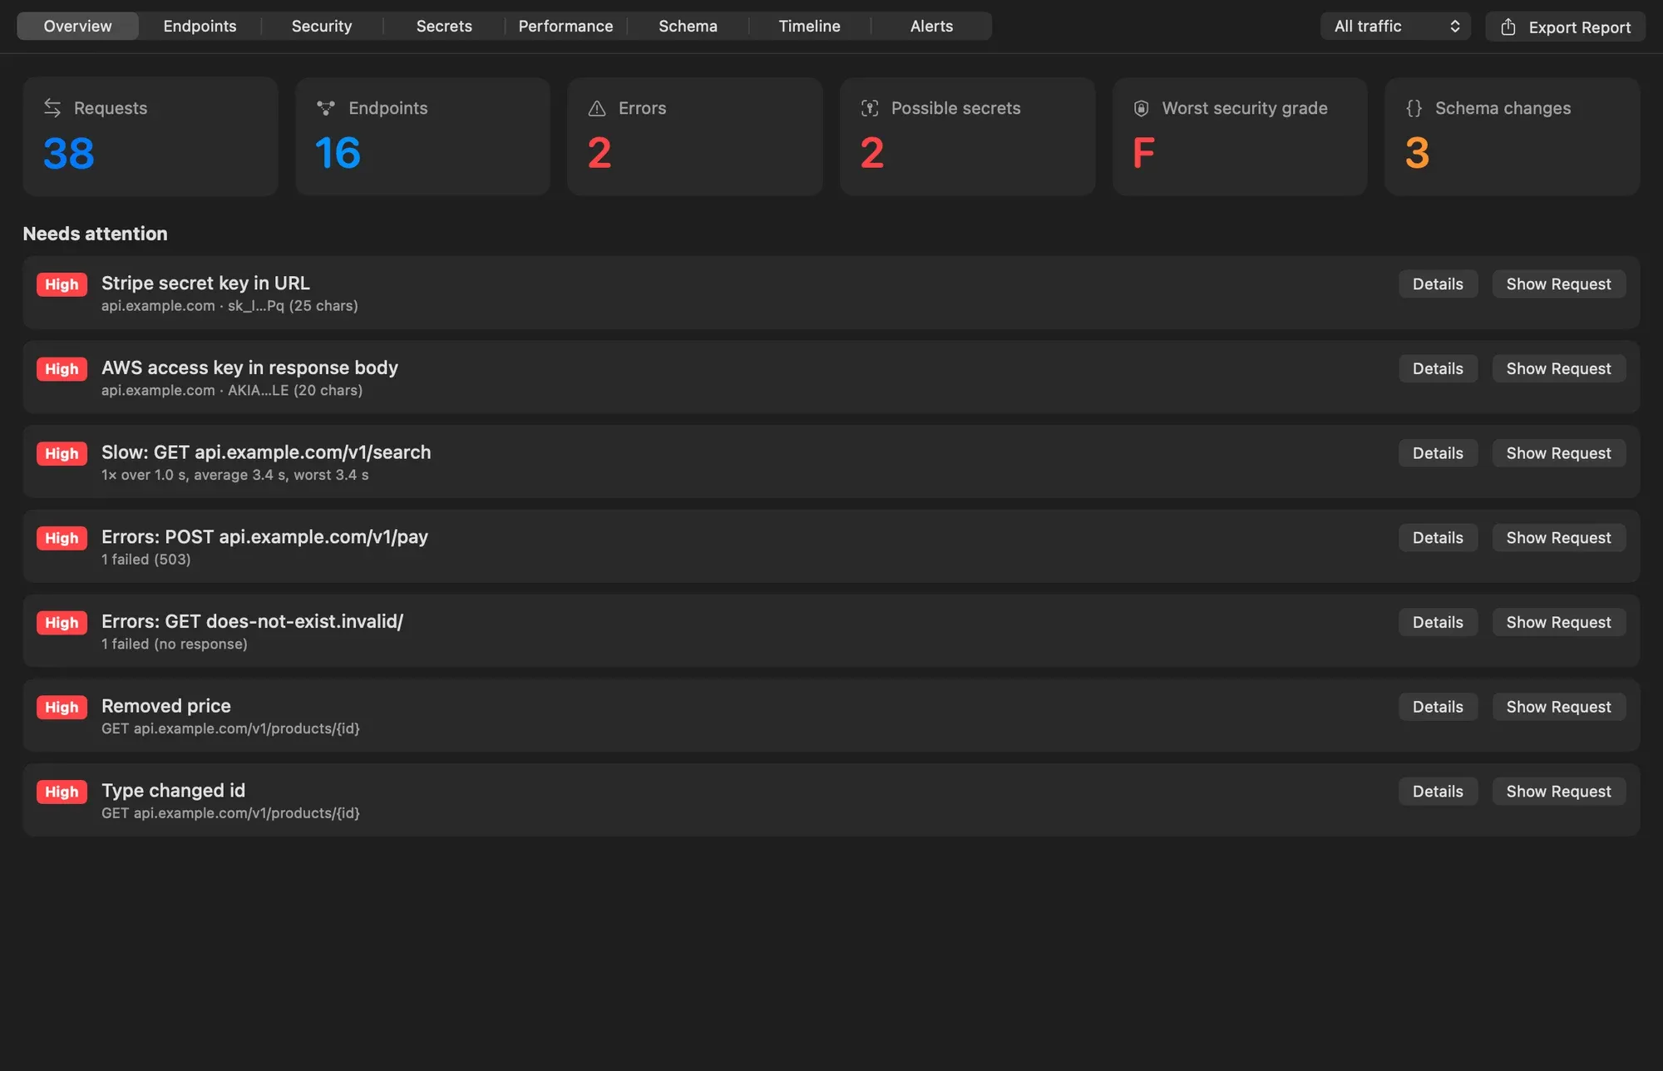Click High badge on Stripe secret key row
This screenshot has width=1663, height=1071.
pyautogui.click(x=62, y=284)
